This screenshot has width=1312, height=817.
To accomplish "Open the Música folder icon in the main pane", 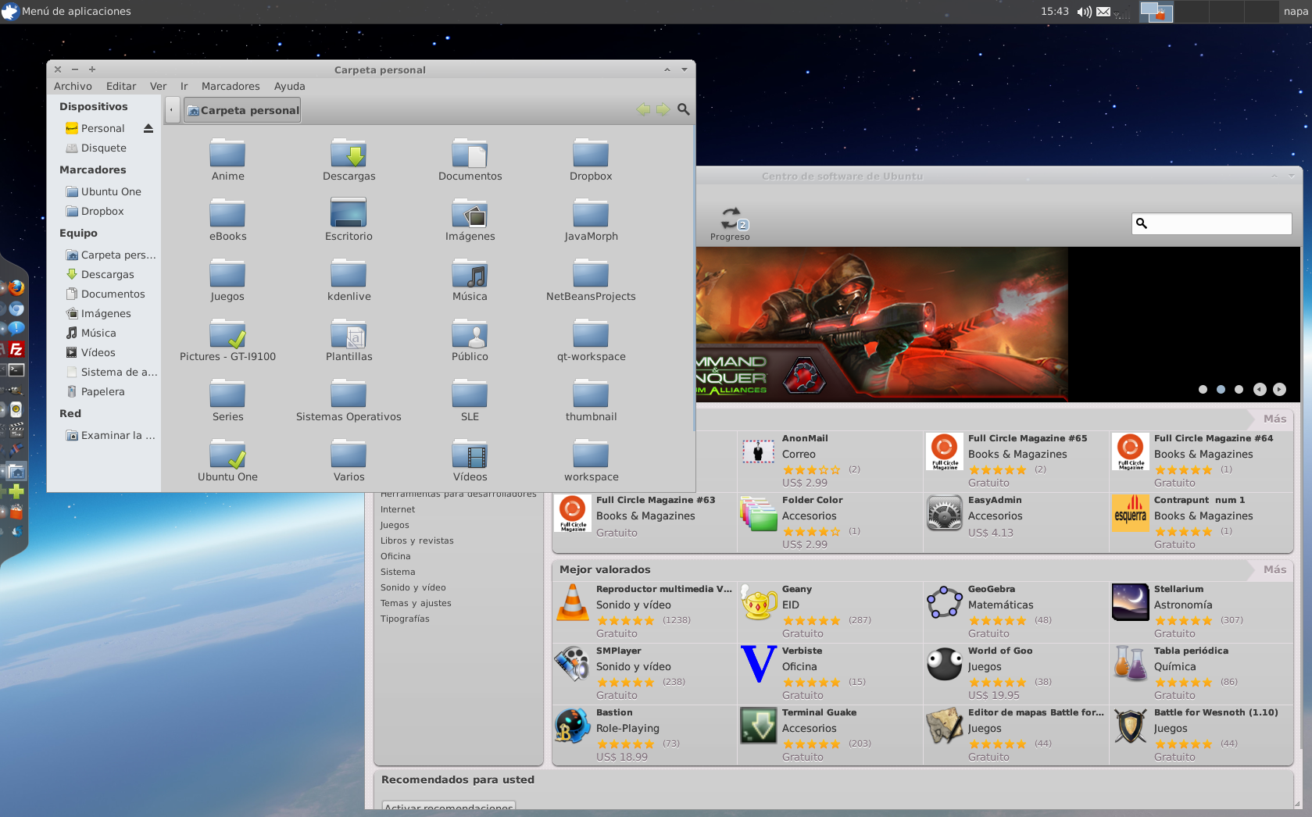I will 470,280.
